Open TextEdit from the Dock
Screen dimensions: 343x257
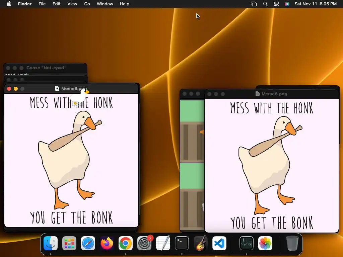[x=163, y=243]
